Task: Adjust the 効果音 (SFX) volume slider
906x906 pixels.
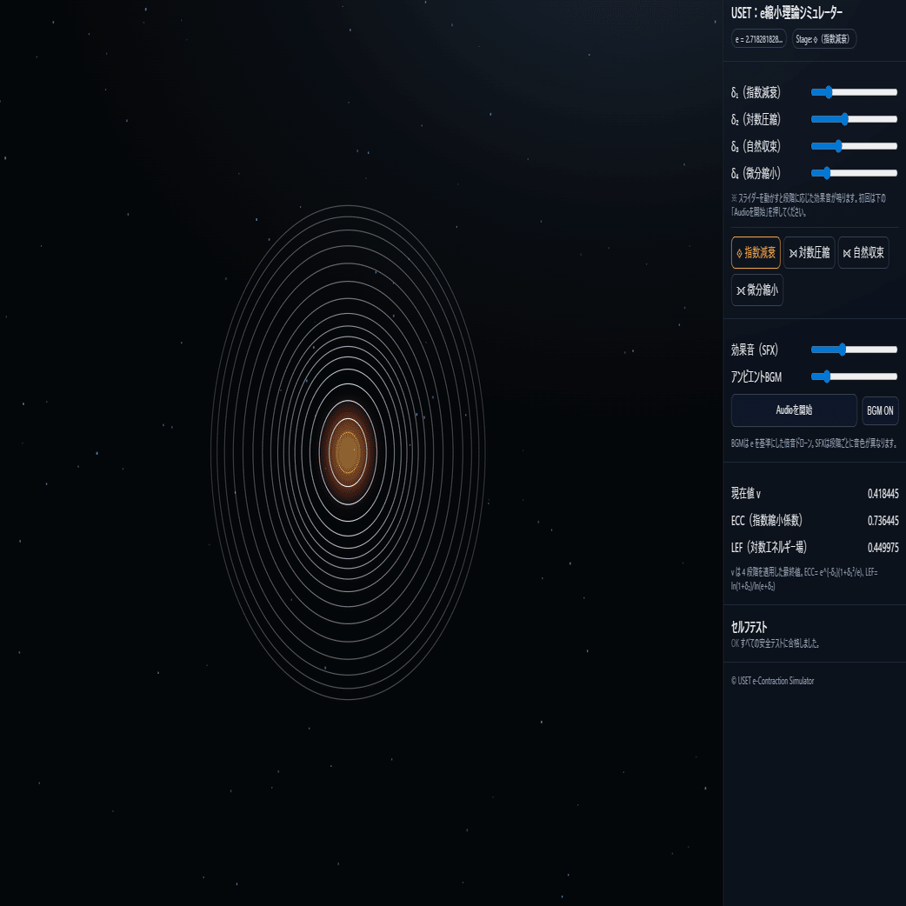Action: [854, 349]
